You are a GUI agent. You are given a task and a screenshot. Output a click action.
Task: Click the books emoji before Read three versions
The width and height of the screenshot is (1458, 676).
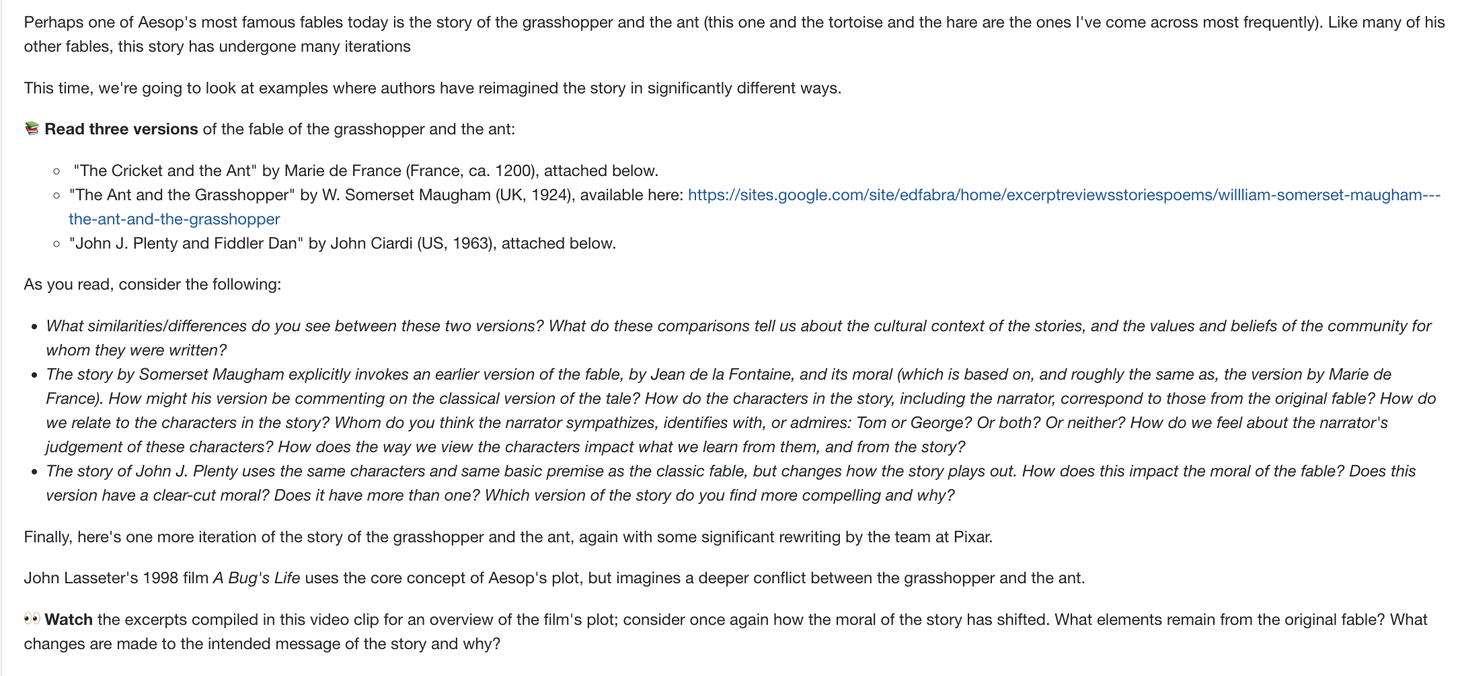[32, 128]
